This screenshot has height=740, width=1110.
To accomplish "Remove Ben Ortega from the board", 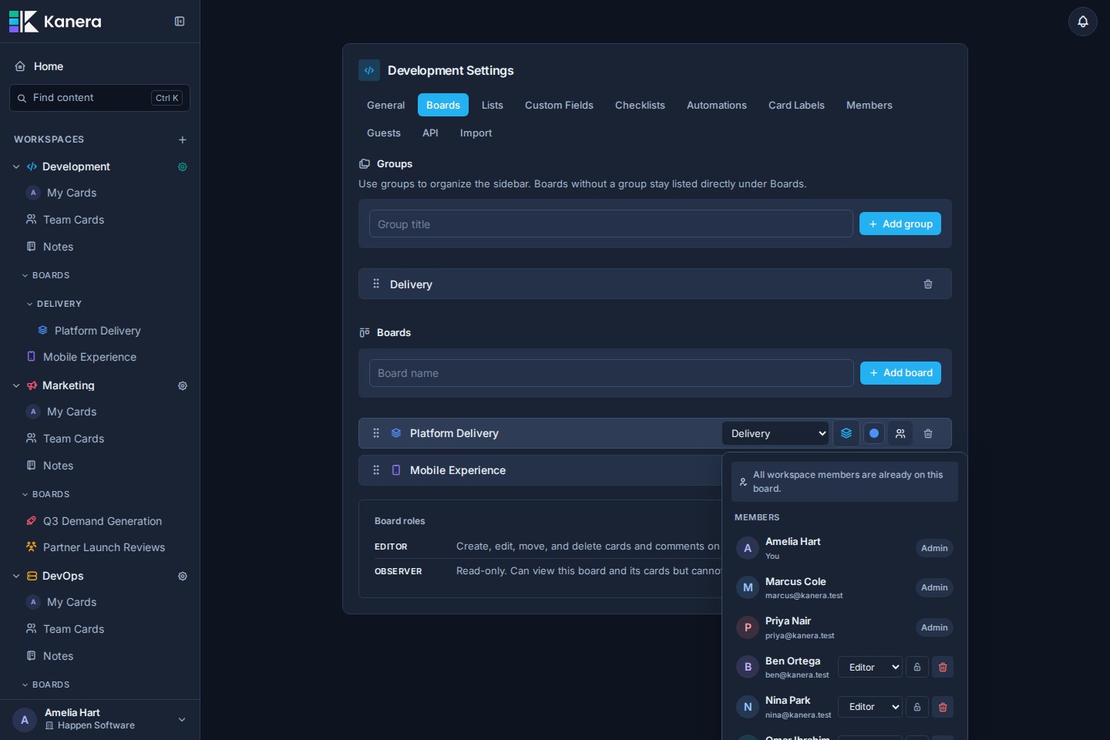I will 943,667.
